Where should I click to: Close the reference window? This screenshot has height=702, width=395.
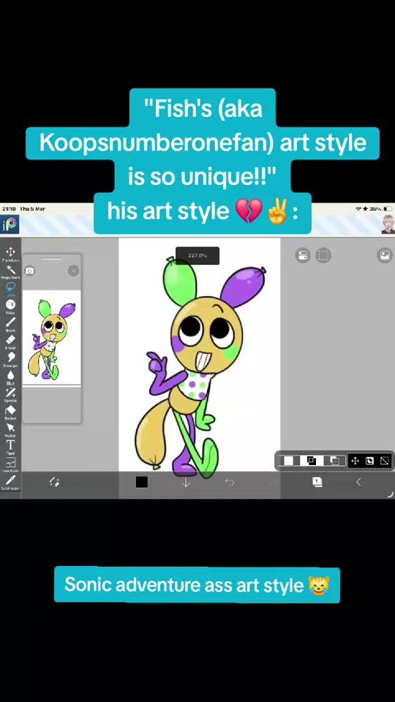point(73,271)
